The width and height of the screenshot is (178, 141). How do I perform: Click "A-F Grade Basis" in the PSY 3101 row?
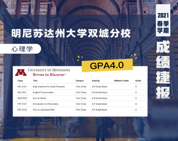99,104
